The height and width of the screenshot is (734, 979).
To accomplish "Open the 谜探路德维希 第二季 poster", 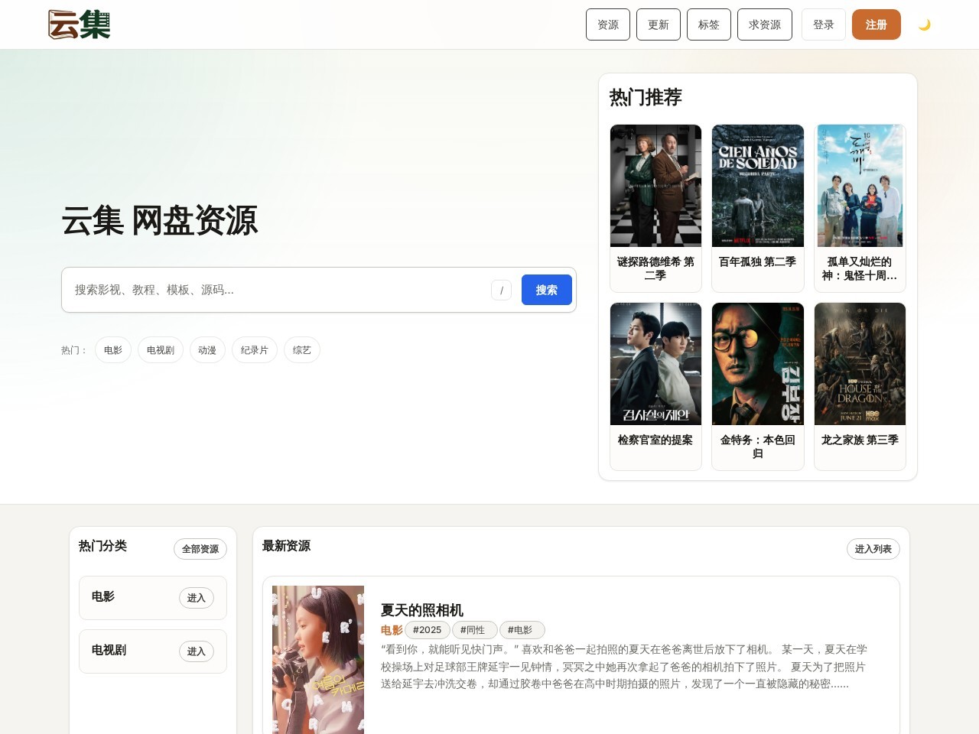I will click(x=655, y=186).
